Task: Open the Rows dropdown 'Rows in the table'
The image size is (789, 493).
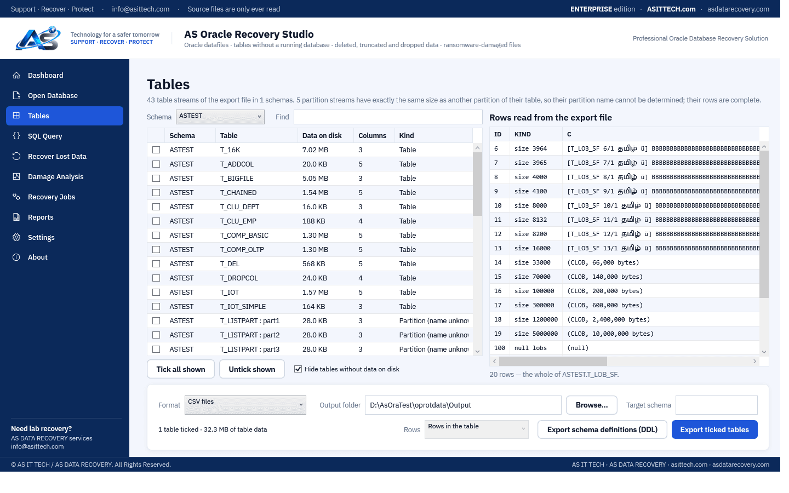Action: [477, 429]
